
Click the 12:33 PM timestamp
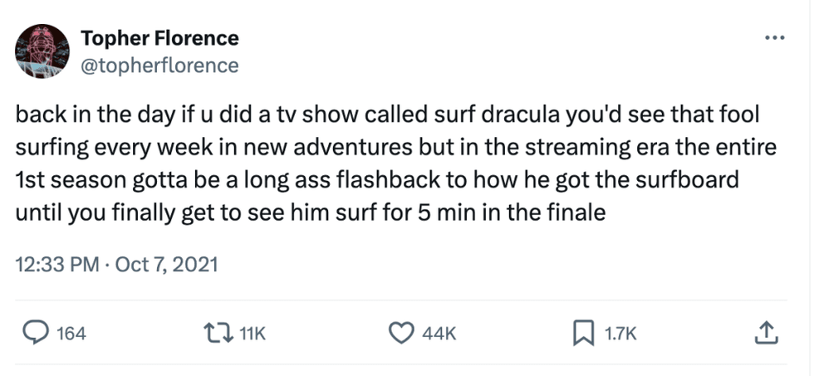[54, 265]
